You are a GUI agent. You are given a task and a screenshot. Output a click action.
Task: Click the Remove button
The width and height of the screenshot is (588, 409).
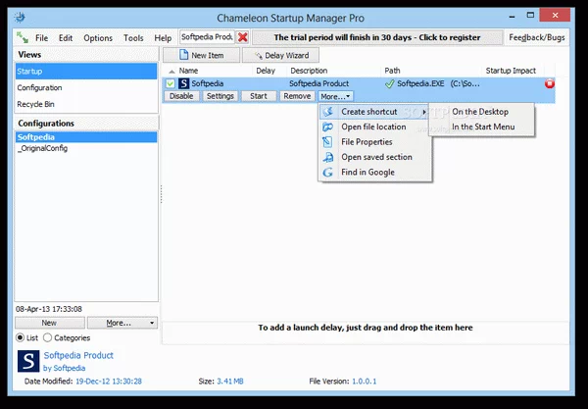(x=297, y=96)
